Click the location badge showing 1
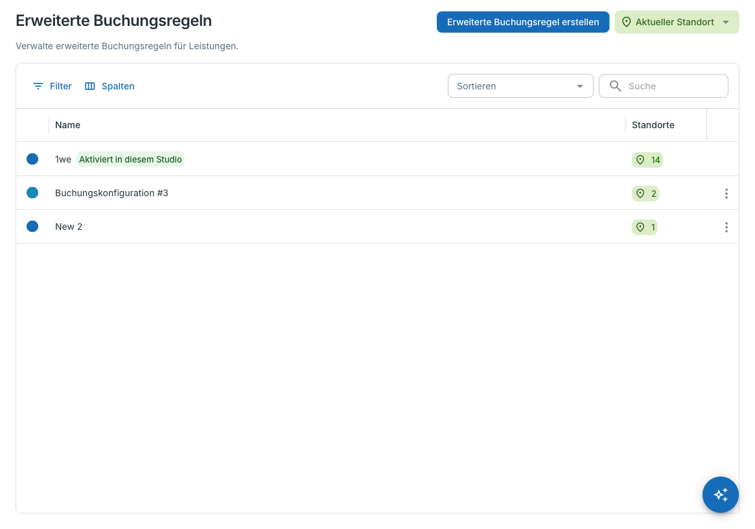 (645, 227)
